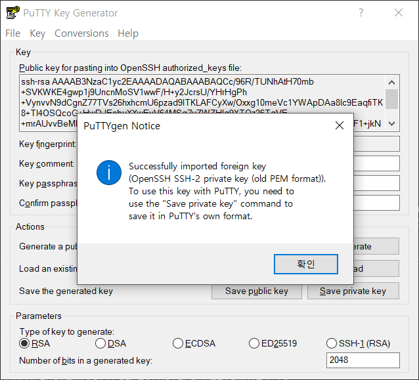
Task: Confirm the notice with the 확인 button
Action: 306,264
